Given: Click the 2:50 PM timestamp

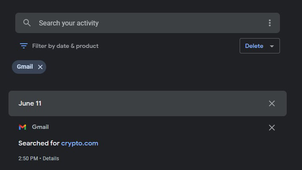Looking at the screenshot, I should pyautogui.click(x=28, y=159).
